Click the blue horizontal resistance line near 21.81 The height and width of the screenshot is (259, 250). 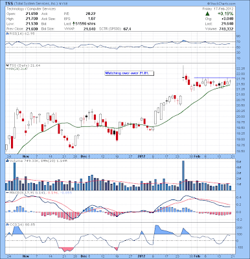[x=214, y=78]
